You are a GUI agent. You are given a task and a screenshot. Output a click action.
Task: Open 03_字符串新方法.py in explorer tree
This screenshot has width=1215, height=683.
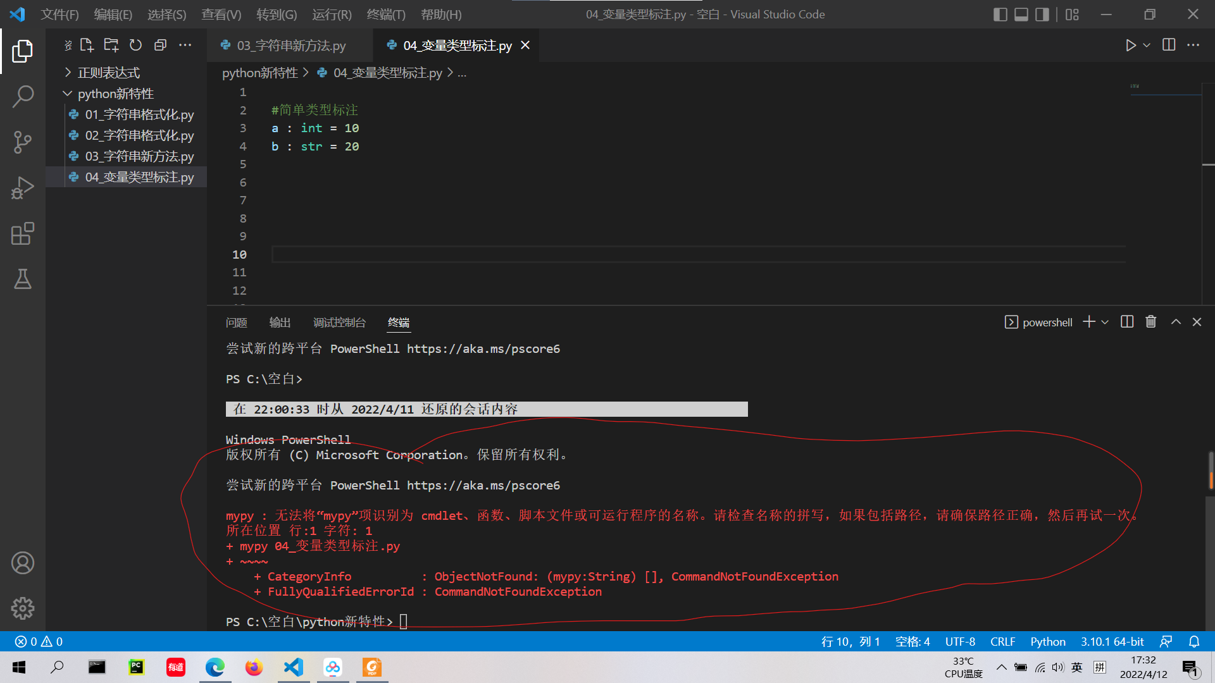(126, 156)
